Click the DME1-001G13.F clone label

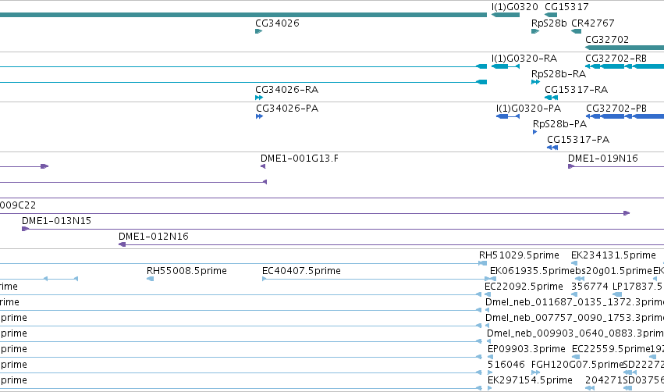[x=300, y=159]
